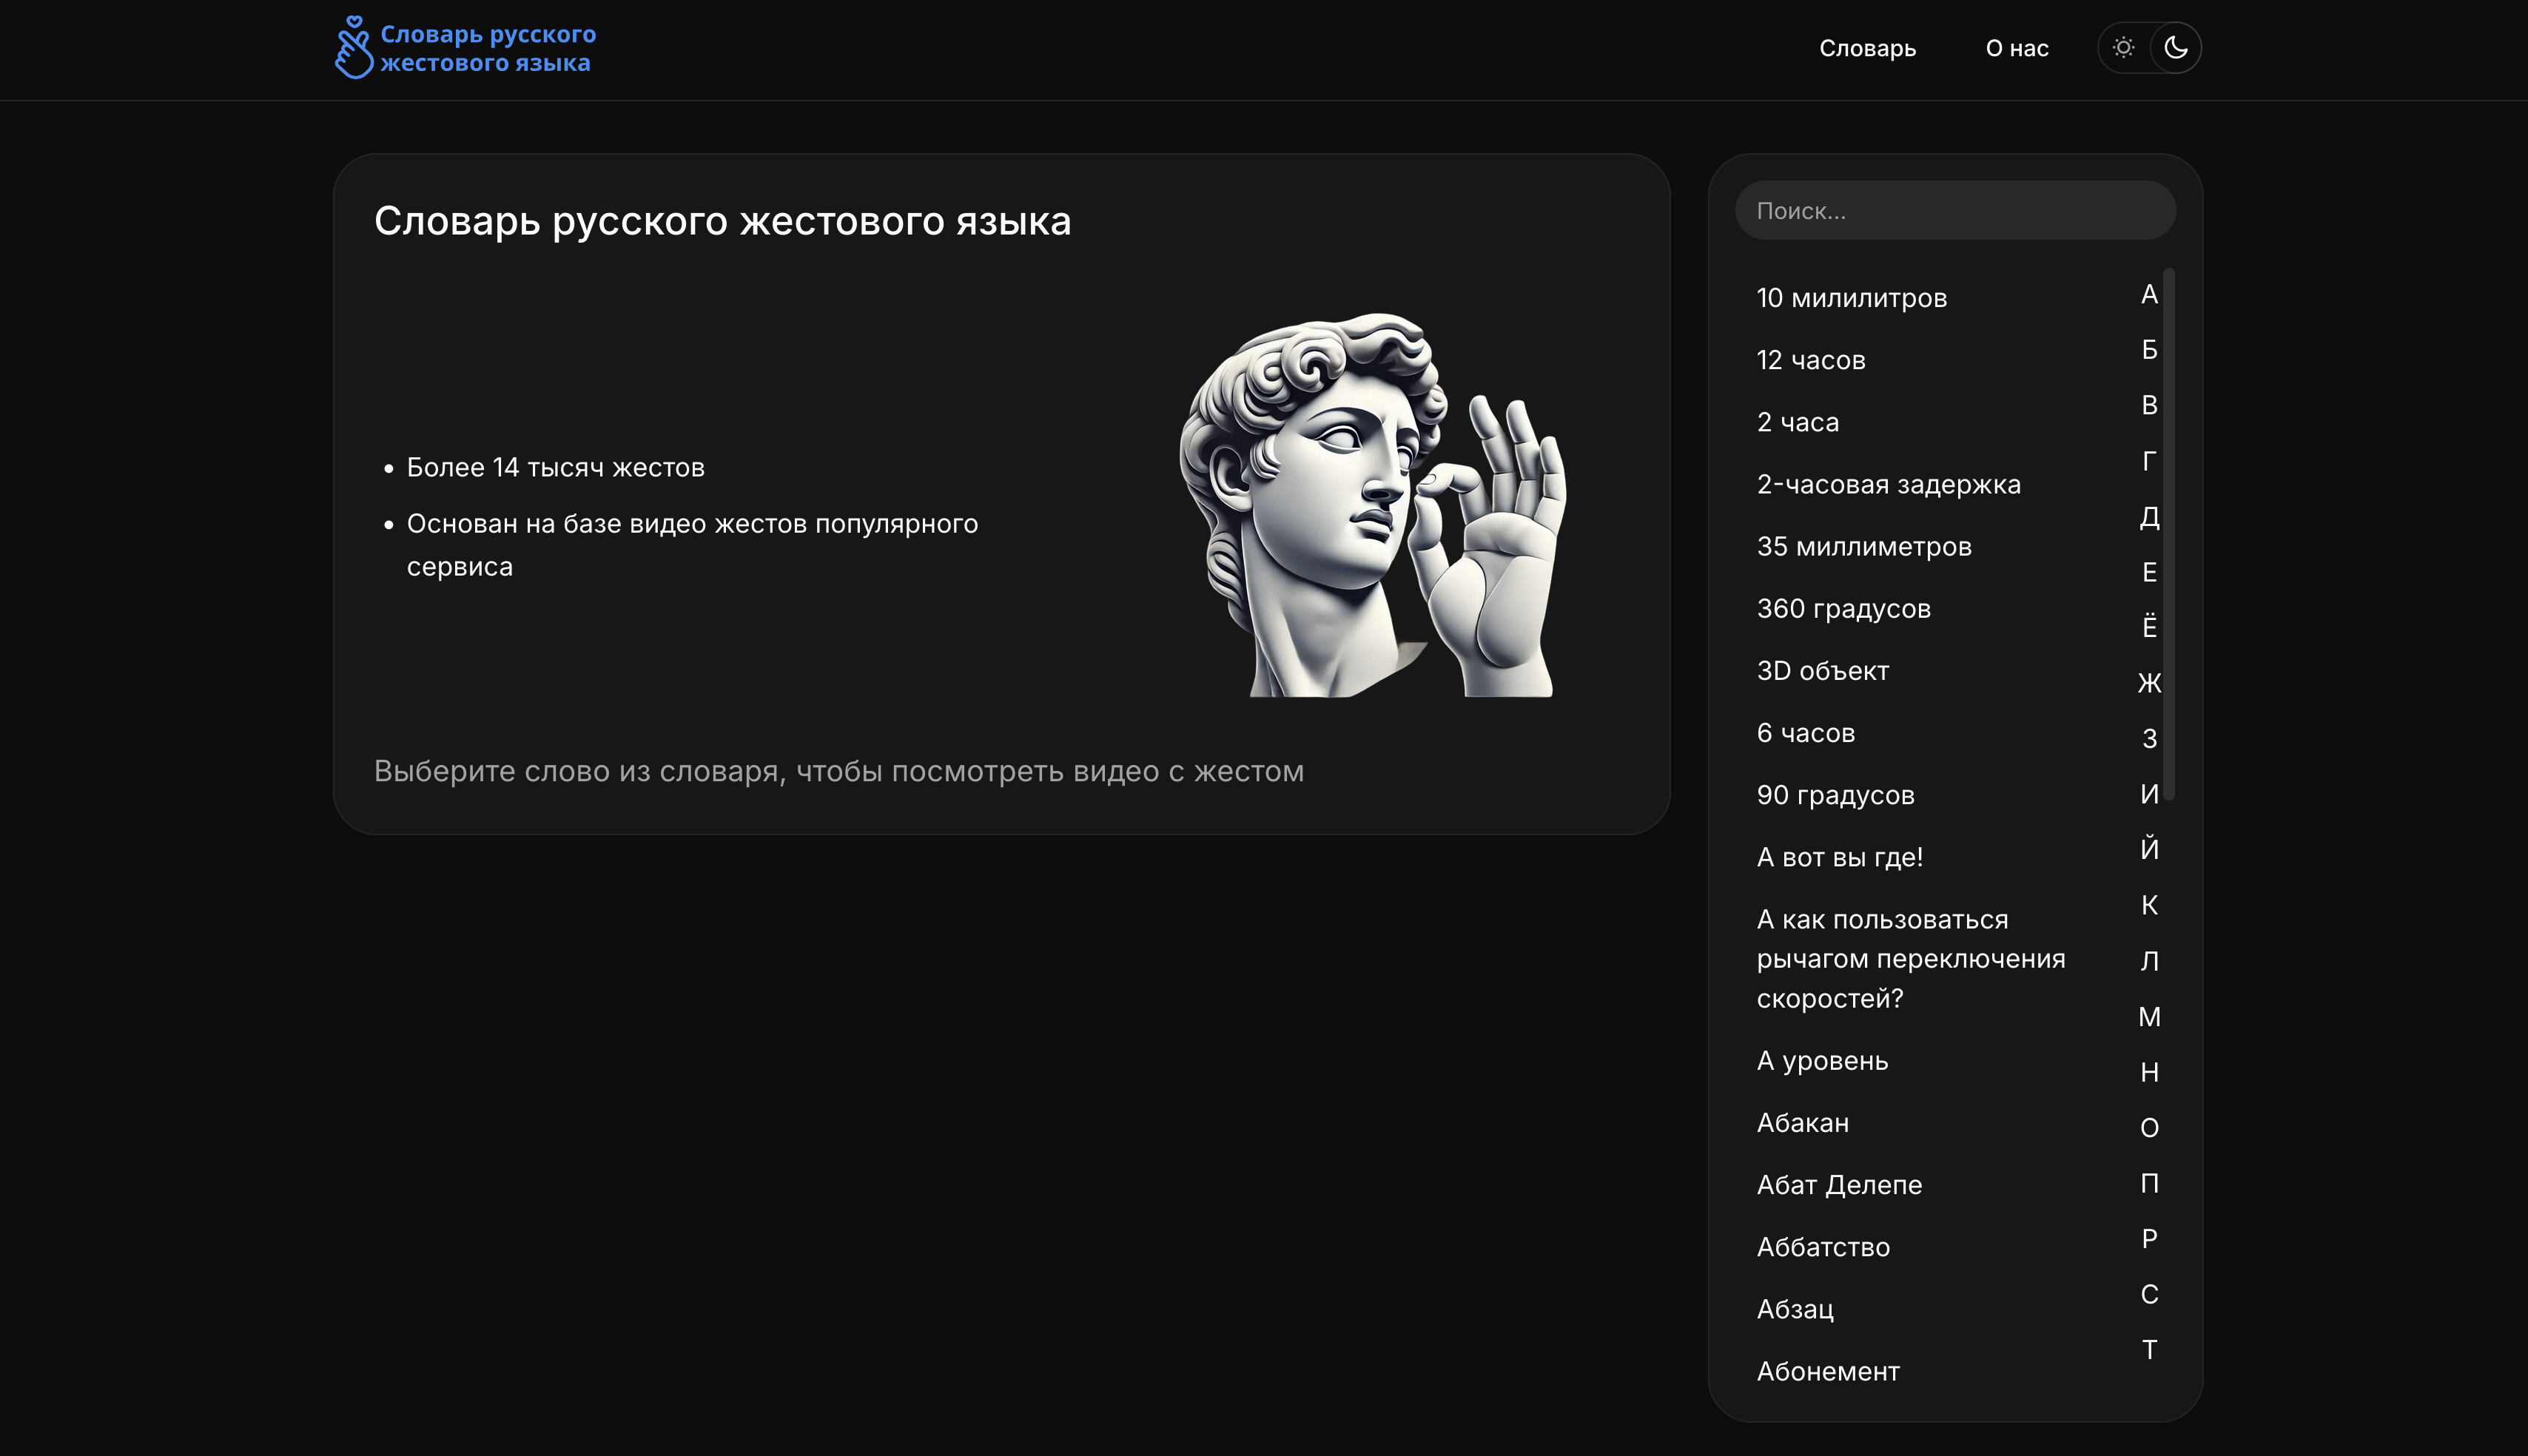2528x1456 pixels.
Task: Jump to letter В in alphabet index
Action: pos(2149,405)
